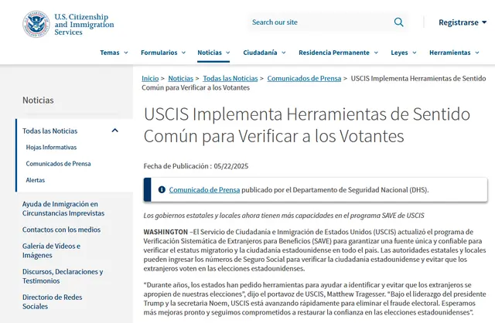
Task: Open Contactos con los medios link
Action: [61, 229]
